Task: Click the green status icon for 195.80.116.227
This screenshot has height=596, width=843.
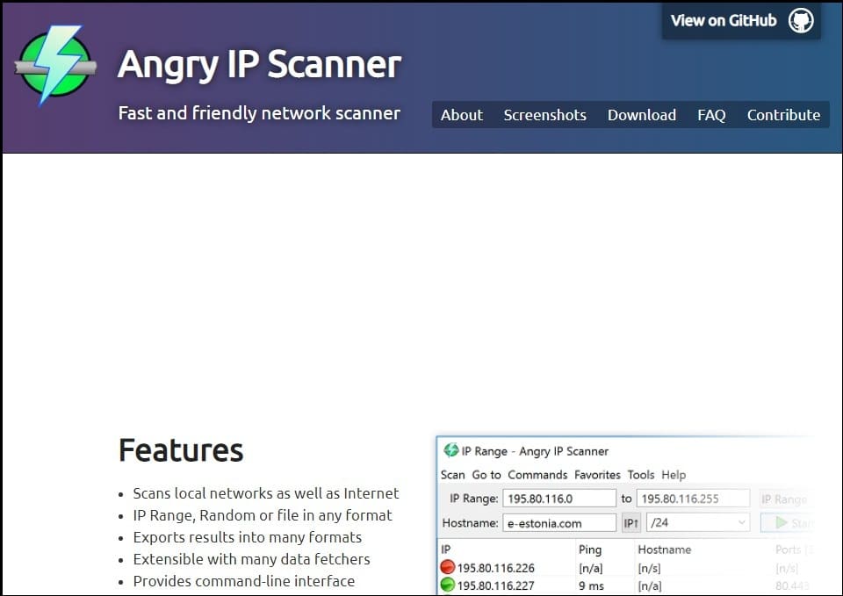Action: [x=447, y=585]
